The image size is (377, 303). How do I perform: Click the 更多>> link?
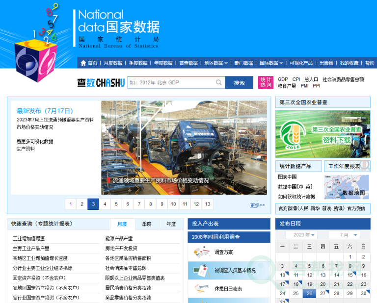click(x=257, y=205)
